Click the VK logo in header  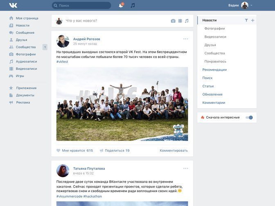14,5
